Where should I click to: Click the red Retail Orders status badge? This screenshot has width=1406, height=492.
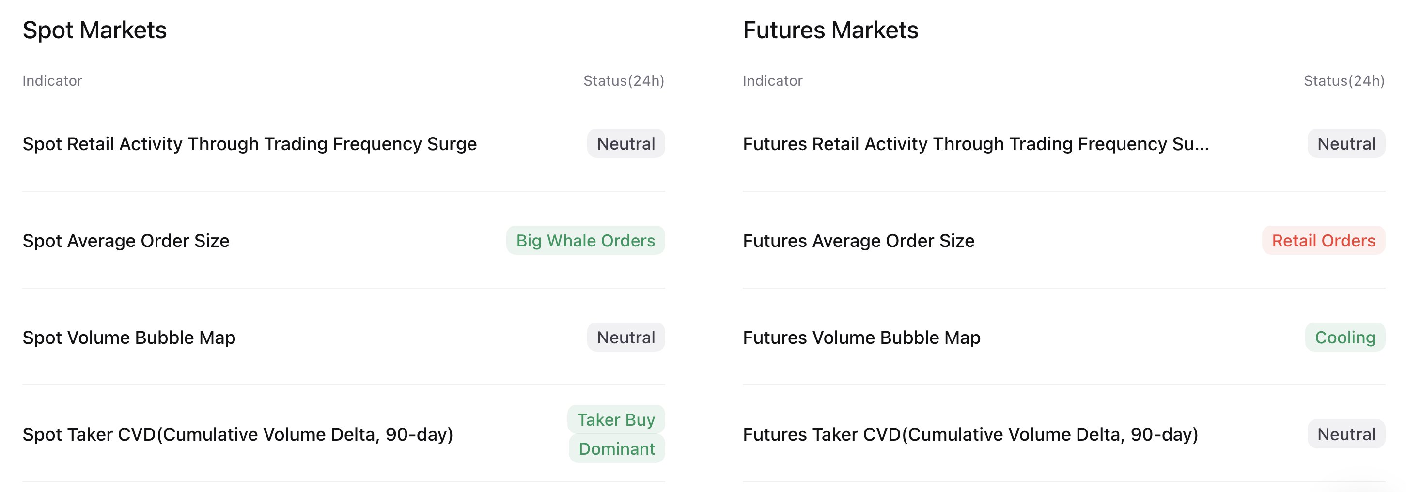(x=1323, y=241)
